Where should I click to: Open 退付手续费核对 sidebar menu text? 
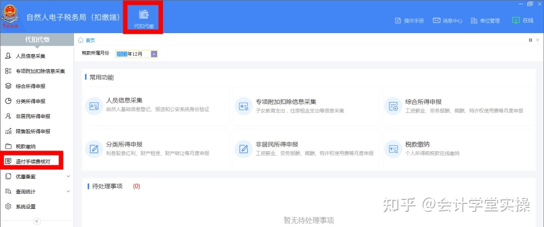tap(33, 162)
